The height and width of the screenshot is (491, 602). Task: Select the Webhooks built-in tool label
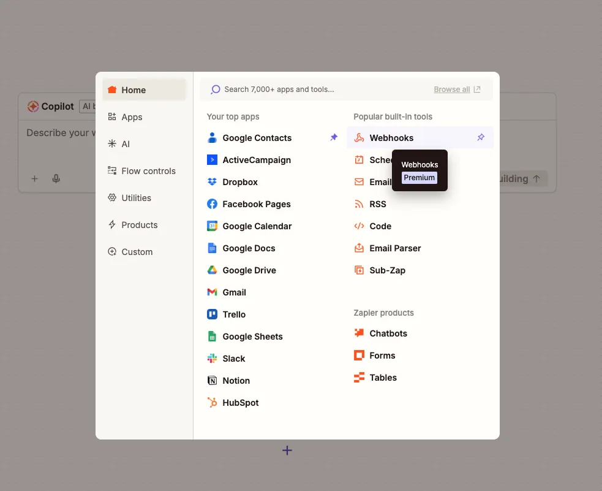(x=391, y=138)
